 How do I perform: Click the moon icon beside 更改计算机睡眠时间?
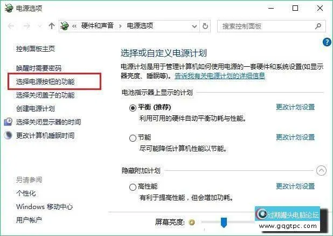[8, 135]
